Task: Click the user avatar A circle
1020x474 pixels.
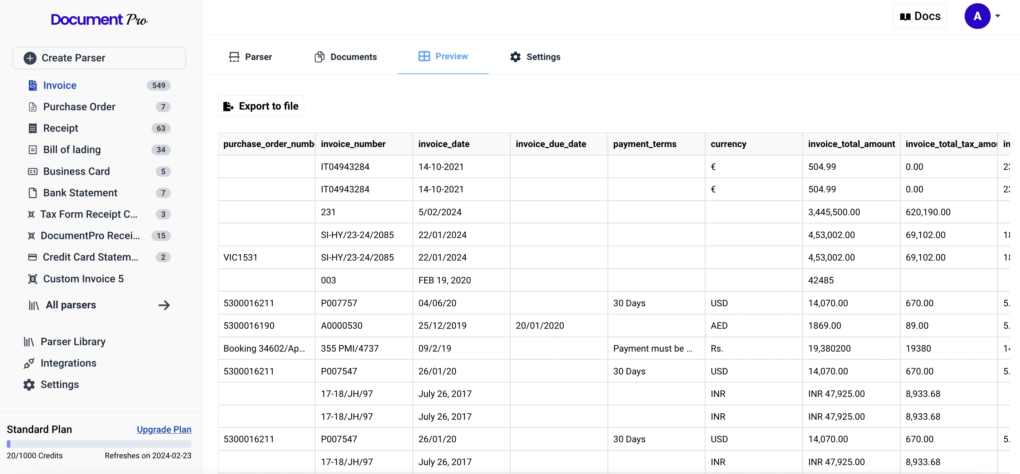Action: pos(977,16)
